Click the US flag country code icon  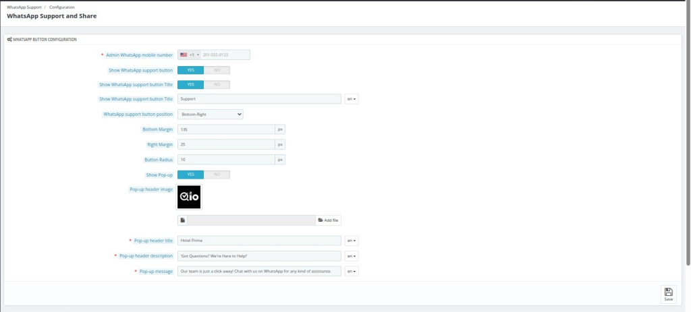coord(184,55)
